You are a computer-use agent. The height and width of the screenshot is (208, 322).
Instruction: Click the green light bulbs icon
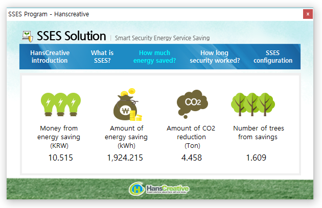60,105
